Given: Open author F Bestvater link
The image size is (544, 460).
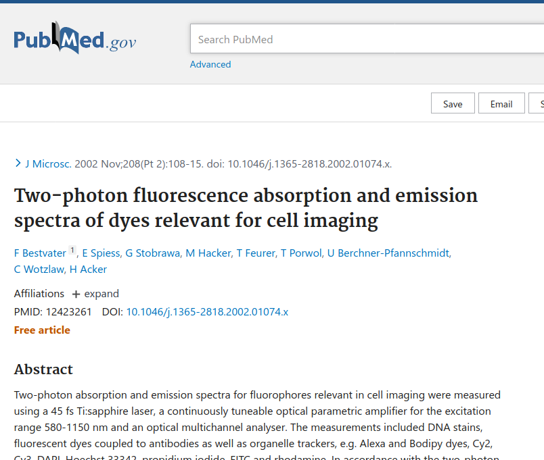Looking at the screenshot, I should (x=40, y=253).
